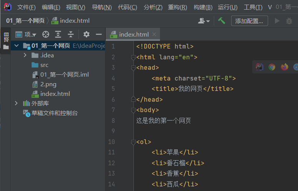Click the IntelliJ IDEA logo icon

[8, 7]
